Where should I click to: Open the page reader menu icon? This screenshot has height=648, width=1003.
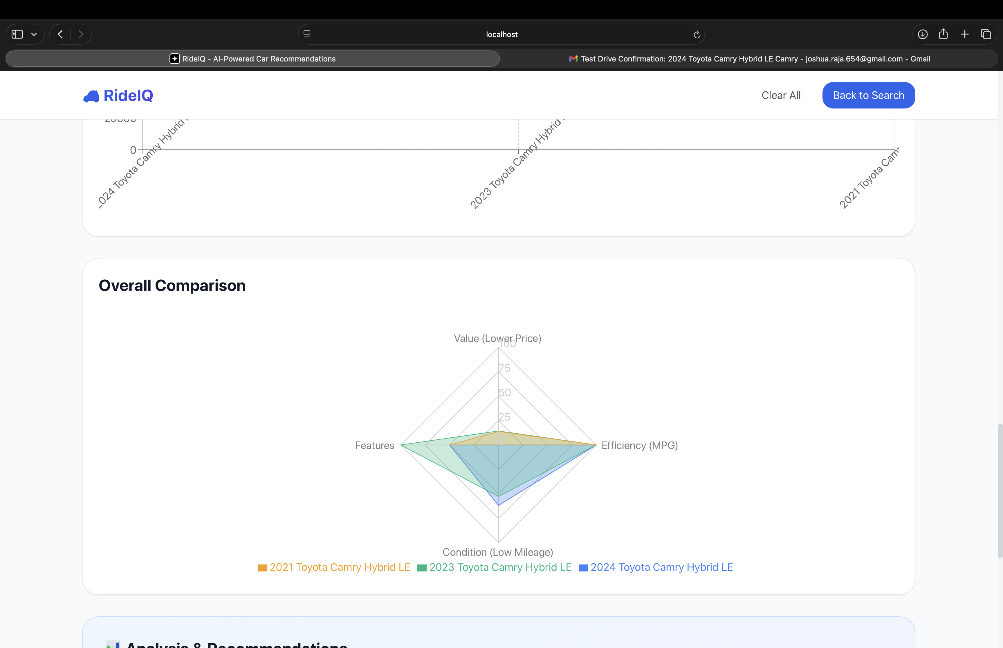point(307,35)
